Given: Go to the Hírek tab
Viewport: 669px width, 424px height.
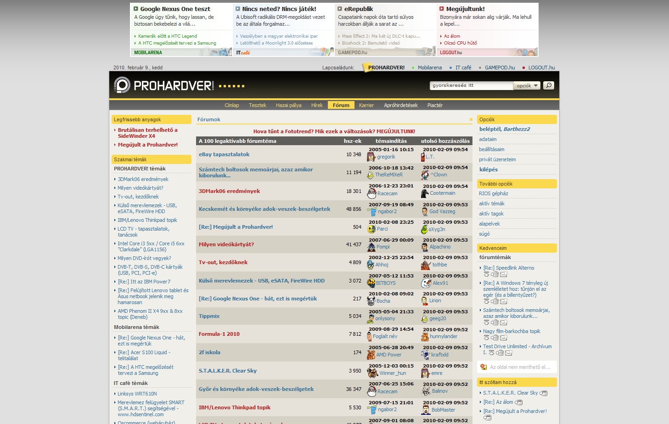Looking at the screenshot, I should 317,105.
